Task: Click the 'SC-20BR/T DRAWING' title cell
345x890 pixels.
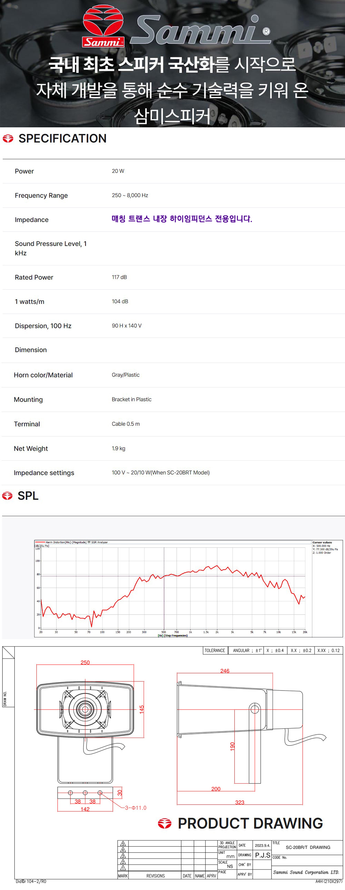Action: click(x=308, y=848)
